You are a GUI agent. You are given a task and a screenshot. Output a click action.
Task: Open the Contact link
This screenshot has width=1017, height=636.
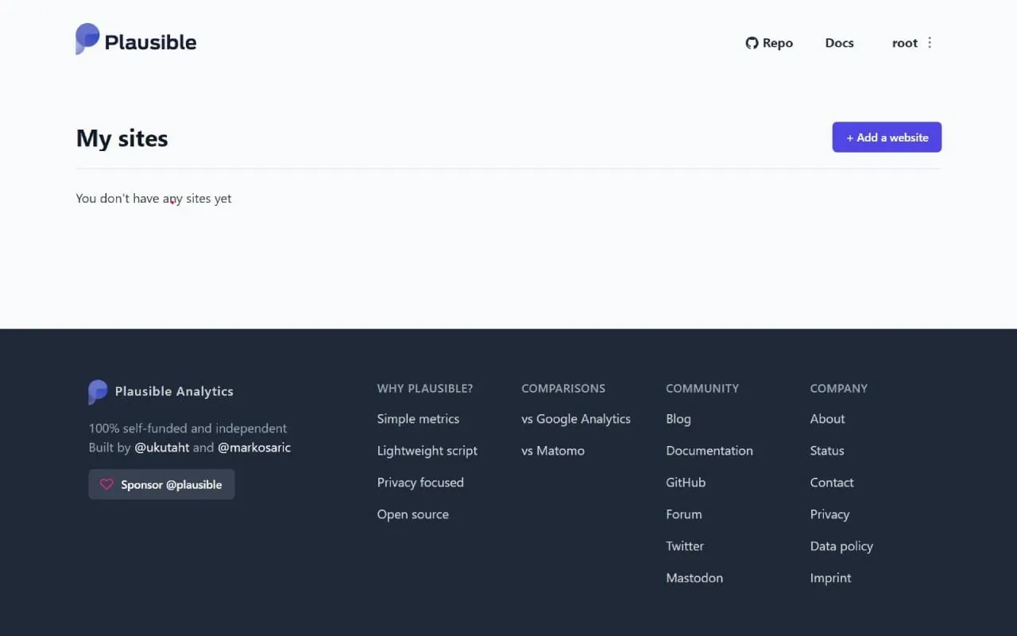(832, 483)
